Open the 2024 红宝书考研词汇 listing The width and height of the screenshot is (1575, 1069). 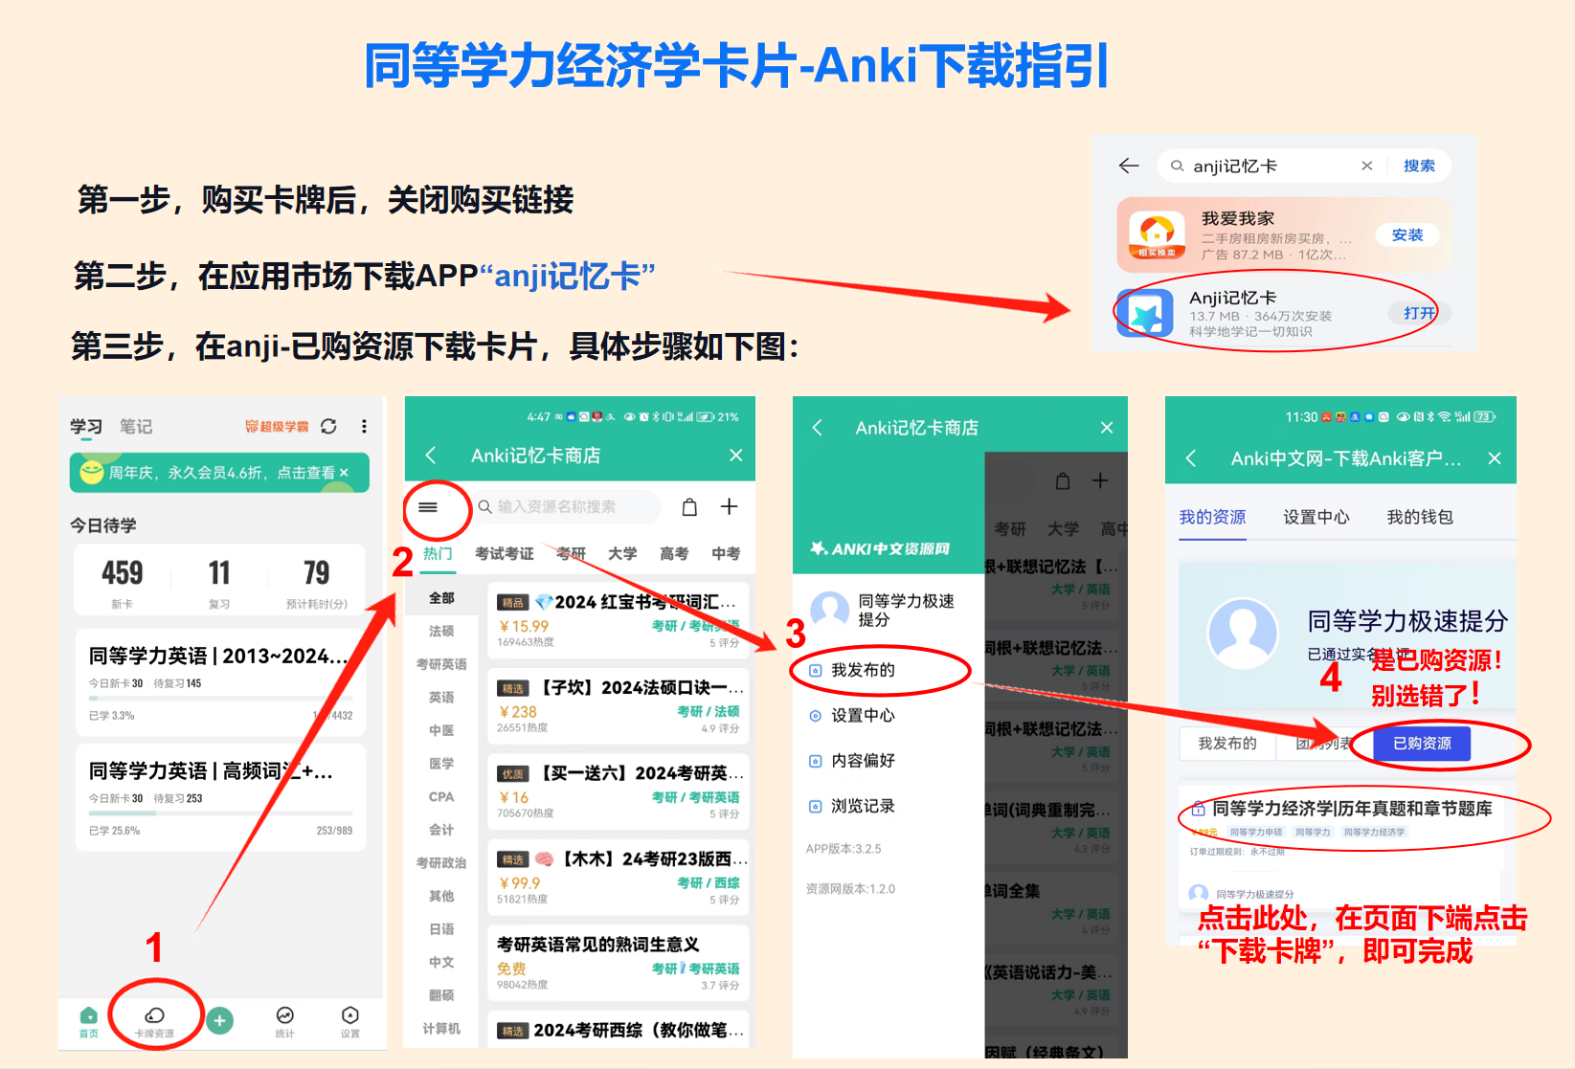[619, 620]
